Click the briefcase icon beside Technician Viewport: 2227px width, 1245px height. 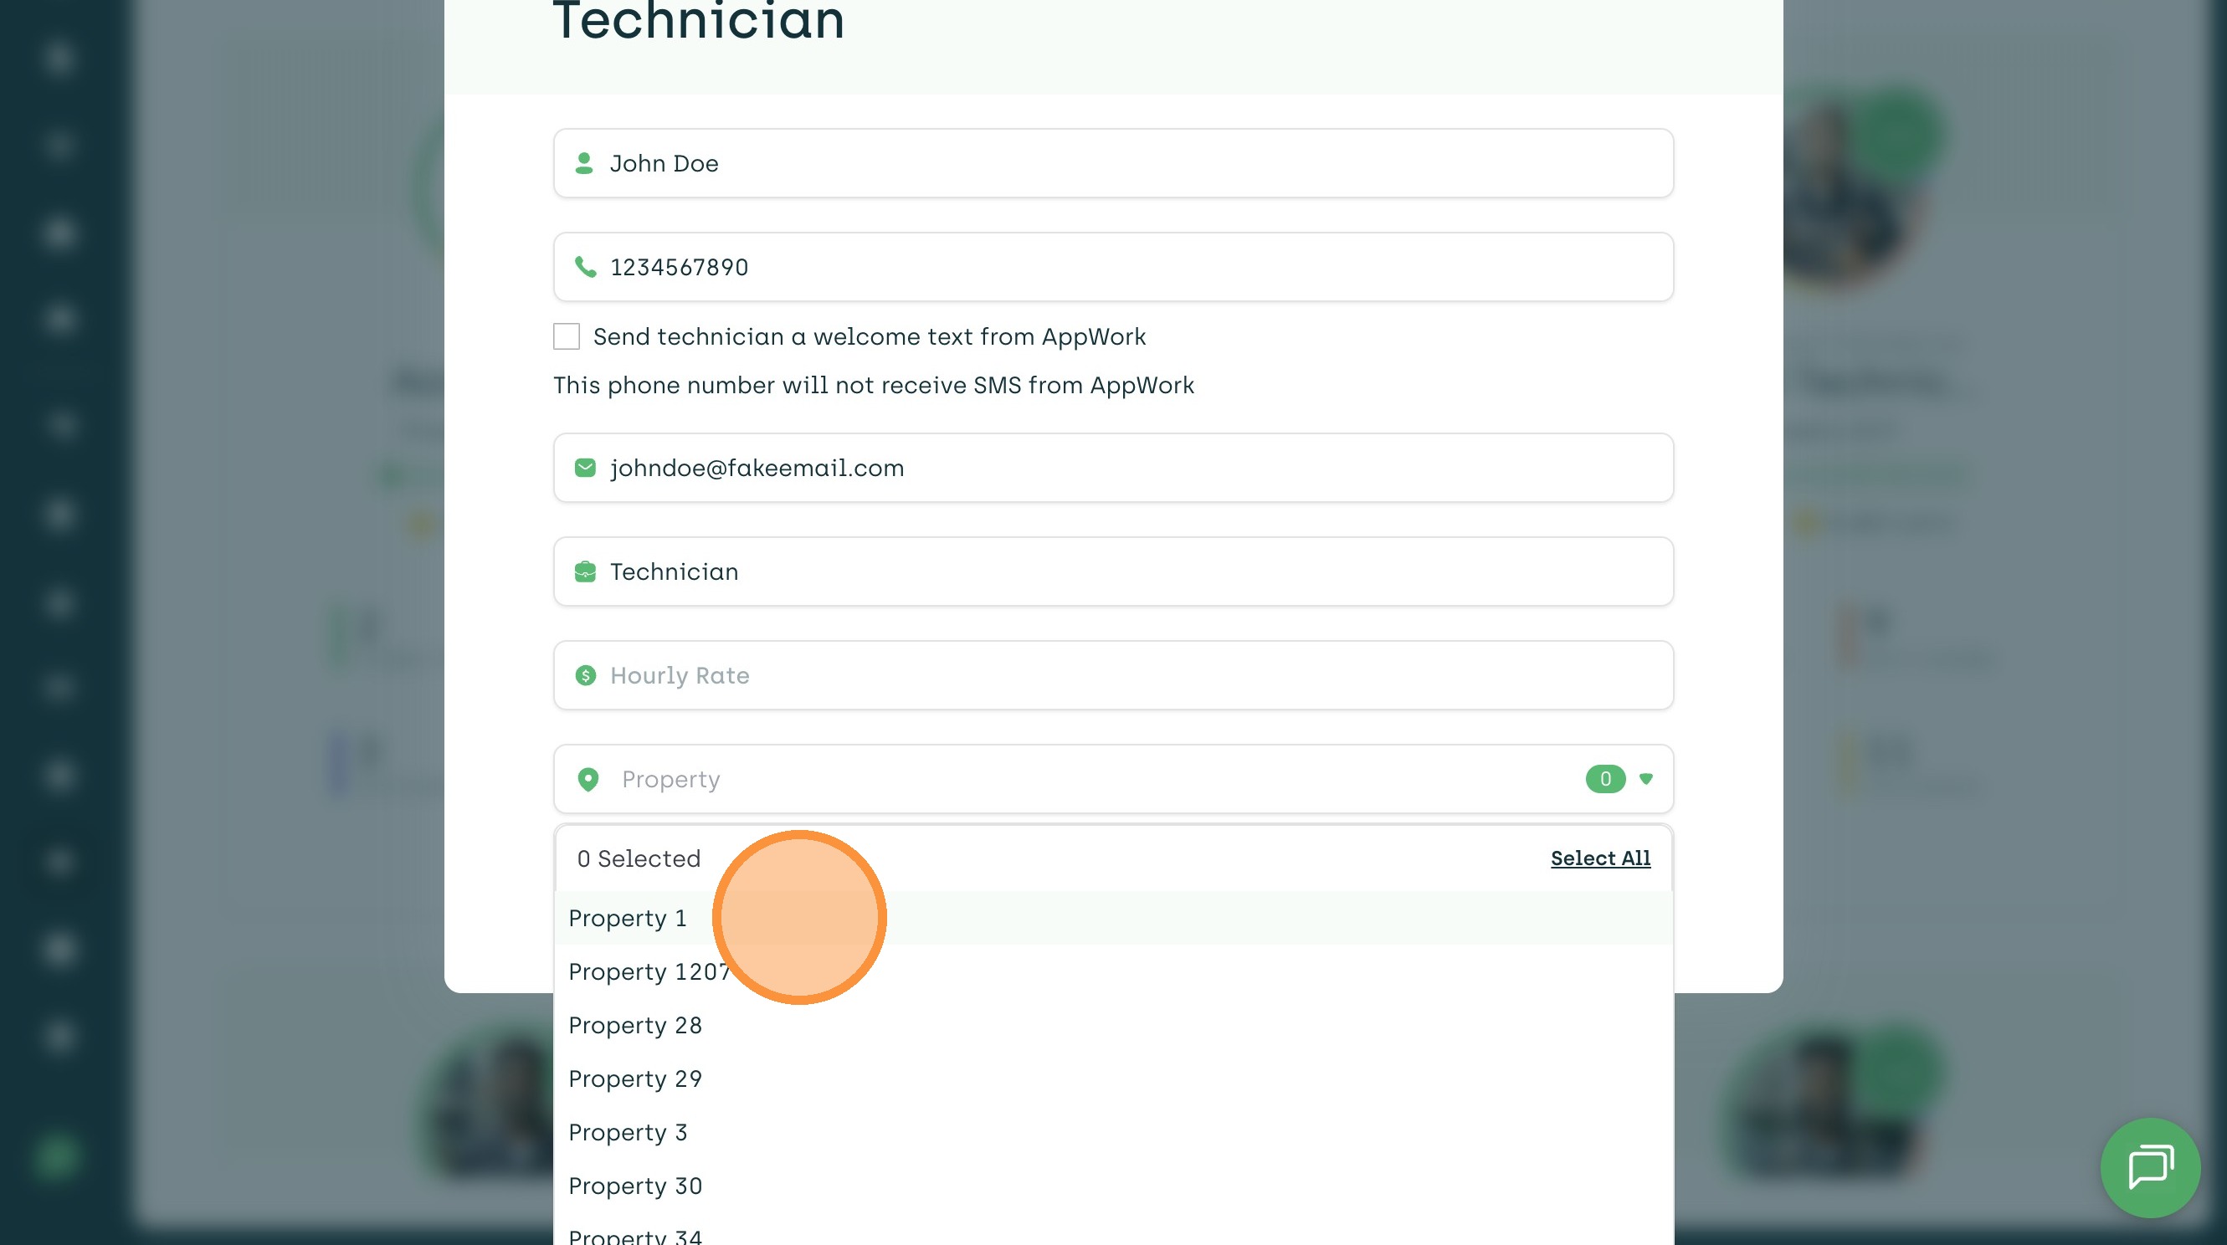tap(585, 571)
